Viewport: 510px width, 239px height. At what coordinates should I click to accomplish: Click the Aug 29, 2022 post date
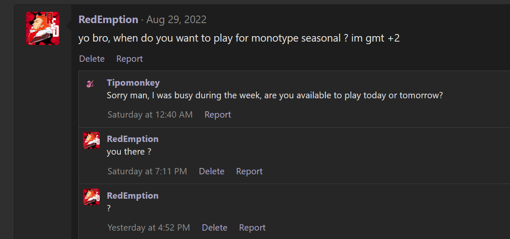[176, 19]
